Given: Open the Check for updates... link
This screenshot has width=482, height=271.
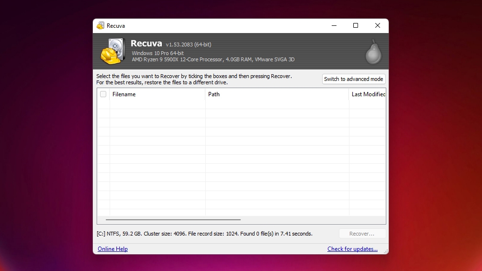Looking at the screenshot, I should click(x=352, y=249).
